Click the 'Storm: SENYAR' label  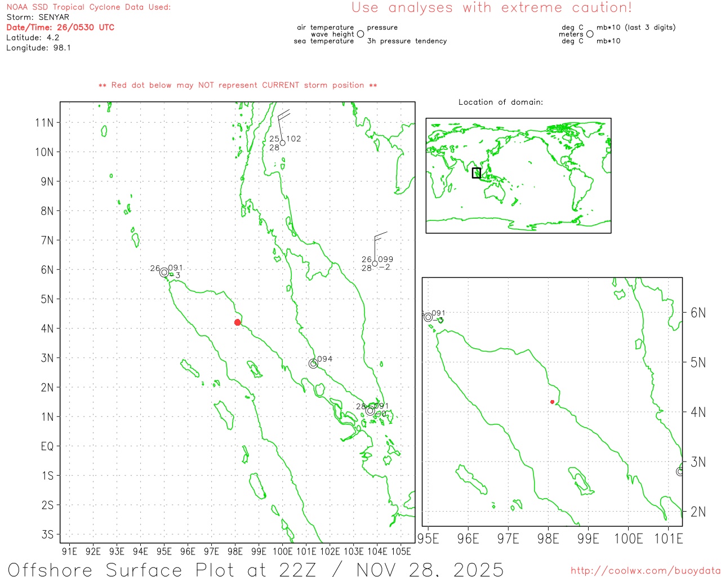pos(38,17)
